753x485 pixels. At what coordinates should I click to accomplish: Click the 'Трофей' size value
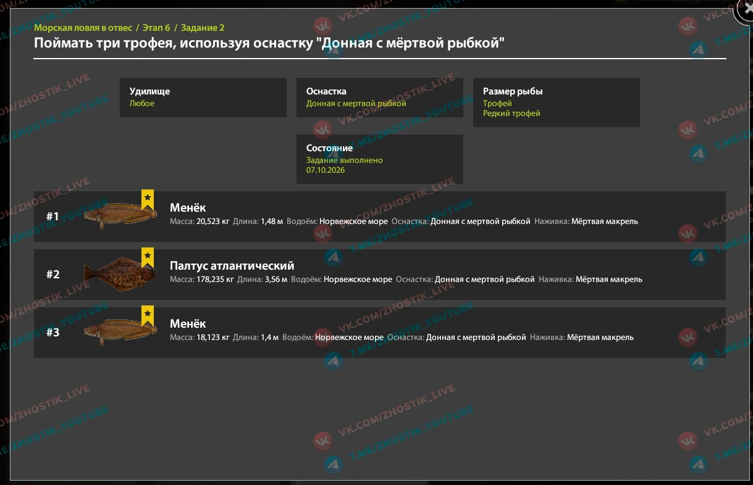(497, 104)
